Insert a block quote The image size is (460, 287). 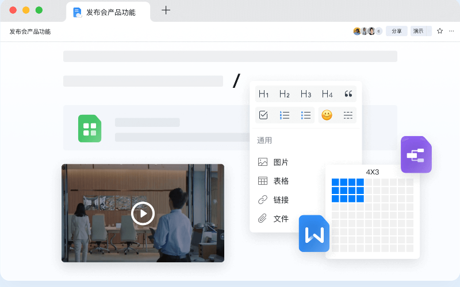pyautogui.click(x=348, y=94)
